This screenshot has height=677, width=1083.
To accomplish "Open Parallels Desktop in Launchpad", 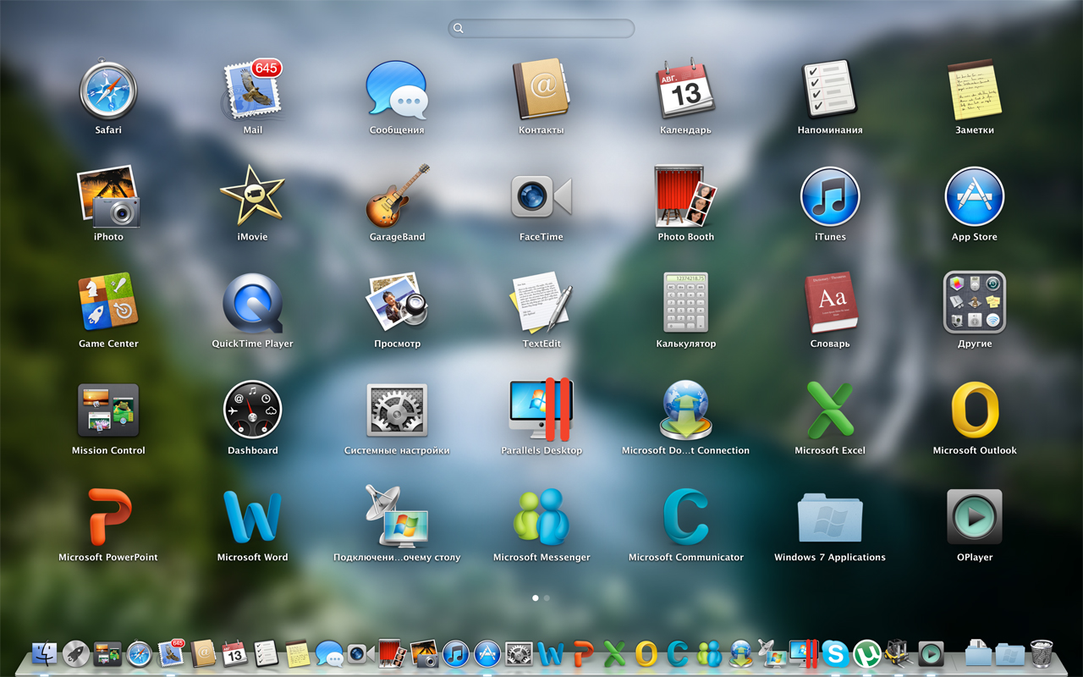I will tap(541, 410).
